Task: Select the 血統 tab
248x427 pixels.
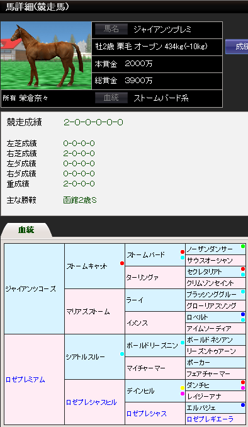Action: click(x=26, y=230)
